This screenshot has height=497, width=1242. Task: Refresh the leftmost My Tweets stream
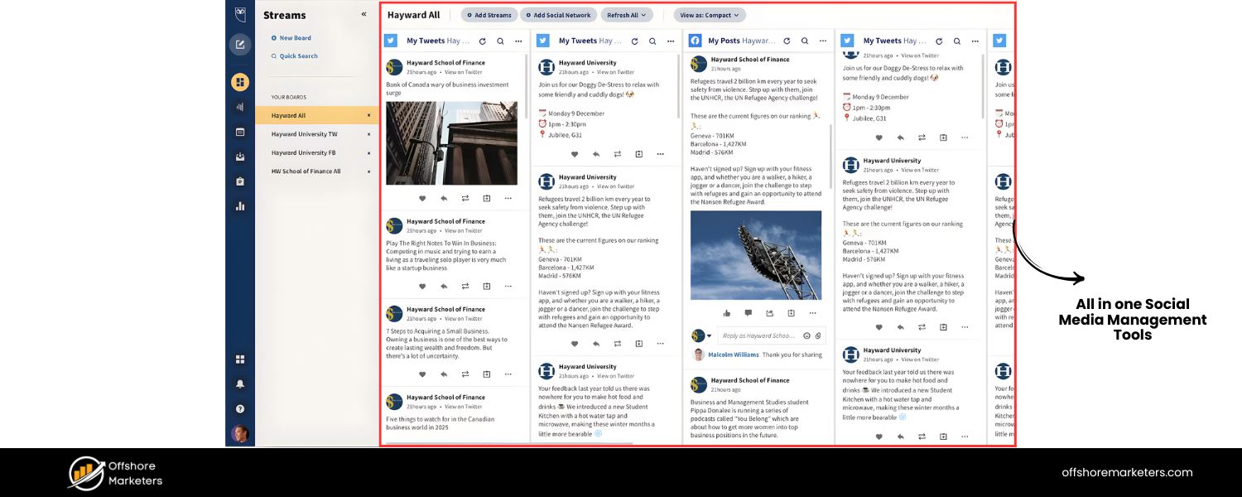[x=483, y=40]
